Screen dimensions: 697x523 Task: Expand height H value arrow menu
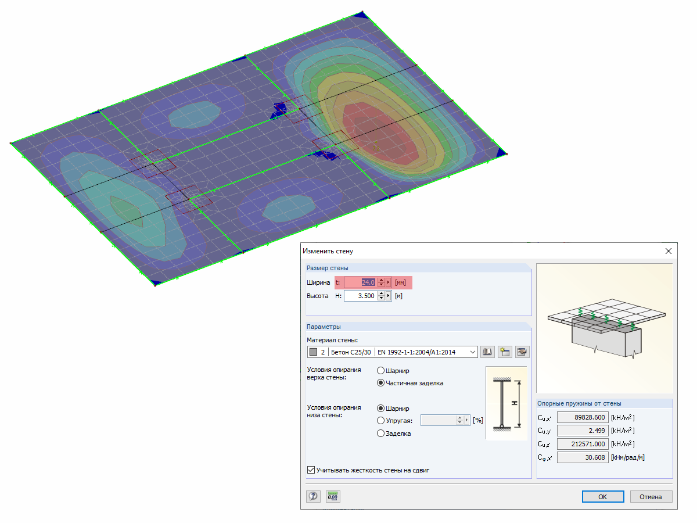coord(389,296)
